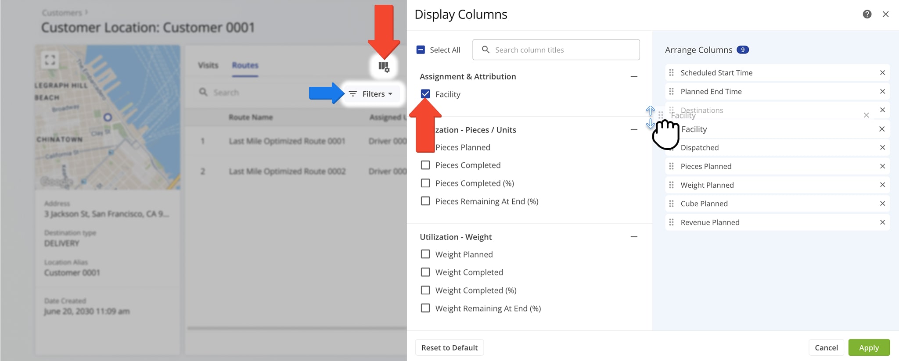Grab the Revenue Planned drag handle

coord(671,222)
